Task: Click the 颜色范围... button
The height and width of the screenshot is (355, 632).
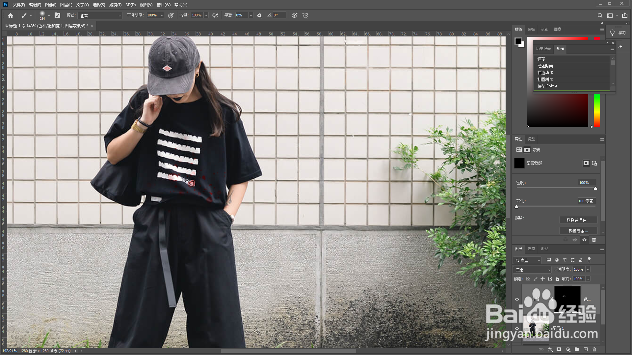Action: pyautogui.click(x=578, y=231)
